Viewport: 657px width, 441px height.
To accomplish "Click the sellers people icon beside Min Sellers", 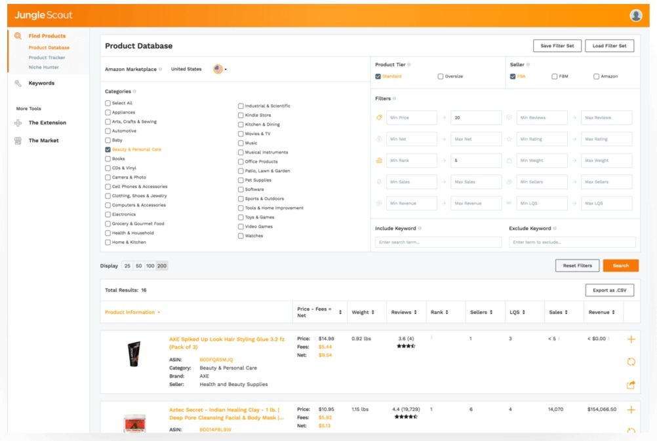I will click(x=509, y=182).
